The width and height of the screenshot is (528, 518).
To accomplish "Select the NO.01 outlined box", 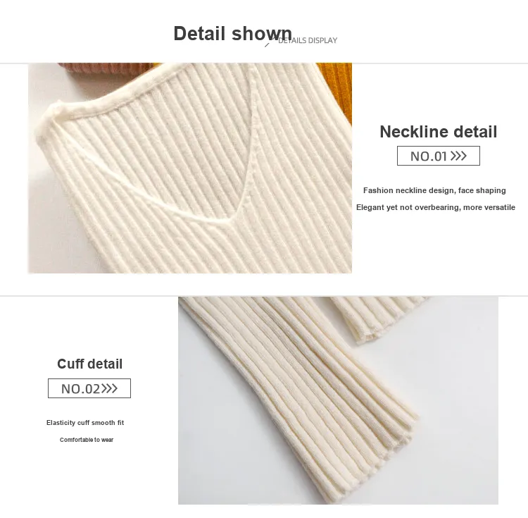I will click(x=439, y=156).
